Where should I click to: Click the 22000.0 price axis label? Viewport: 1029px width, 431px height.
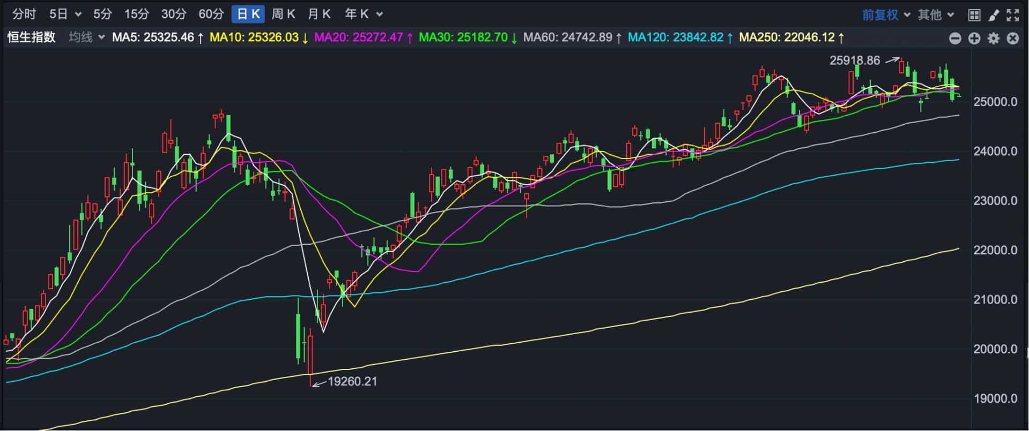click(995, 250)
